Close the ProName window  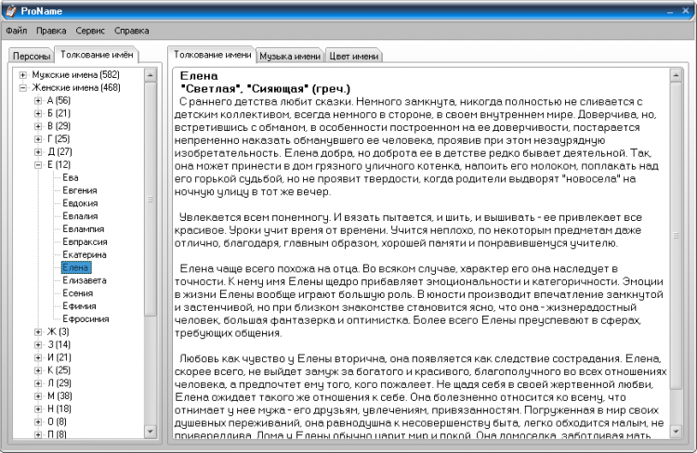point(686,11)
